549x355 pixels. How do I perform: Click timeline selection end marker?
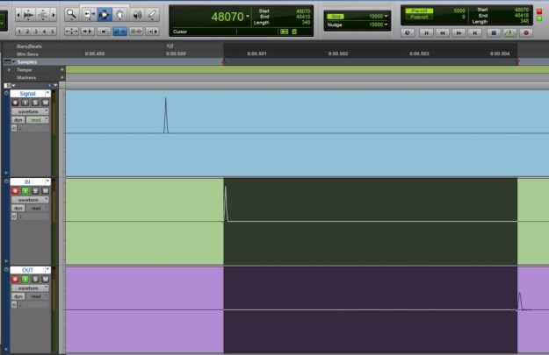517,62
